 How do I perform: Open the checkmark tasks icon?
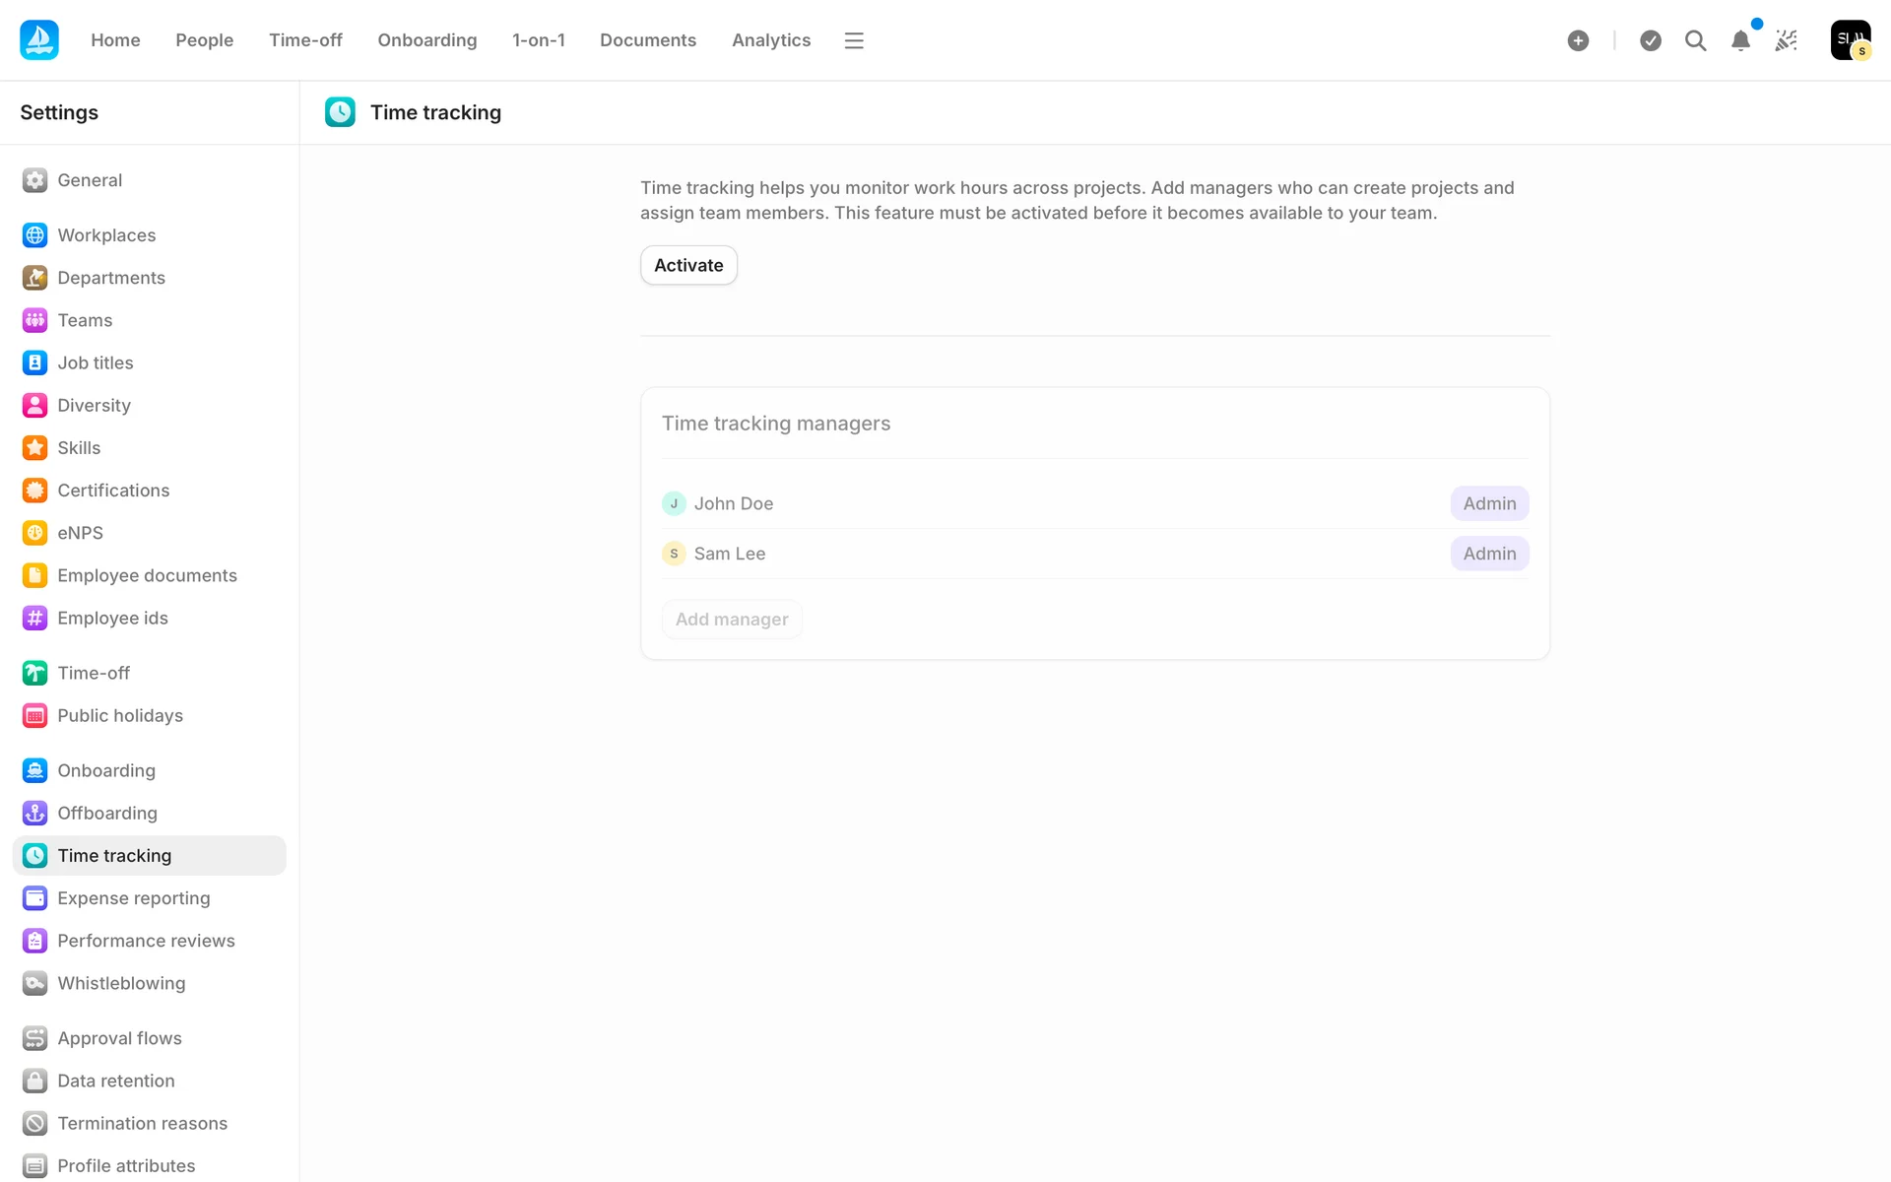coord(1651,40)
